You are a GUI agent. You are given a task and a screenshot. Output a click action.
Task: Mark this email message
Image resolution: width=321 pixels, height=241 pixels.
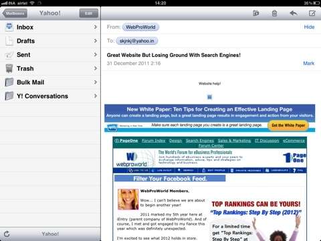[x=309, y=63]
